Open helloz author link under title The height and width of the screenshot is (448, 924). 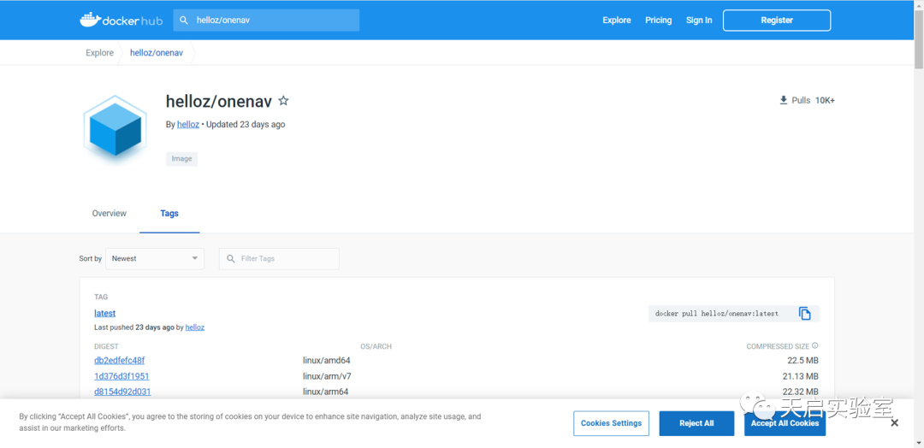(188, 125)
